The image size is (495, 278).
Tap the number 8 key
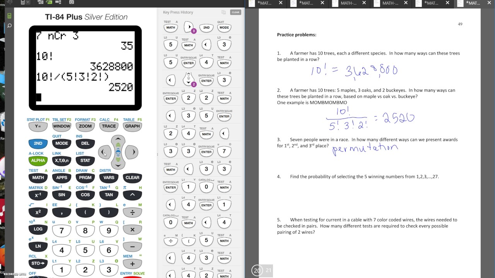coord(85,231)
